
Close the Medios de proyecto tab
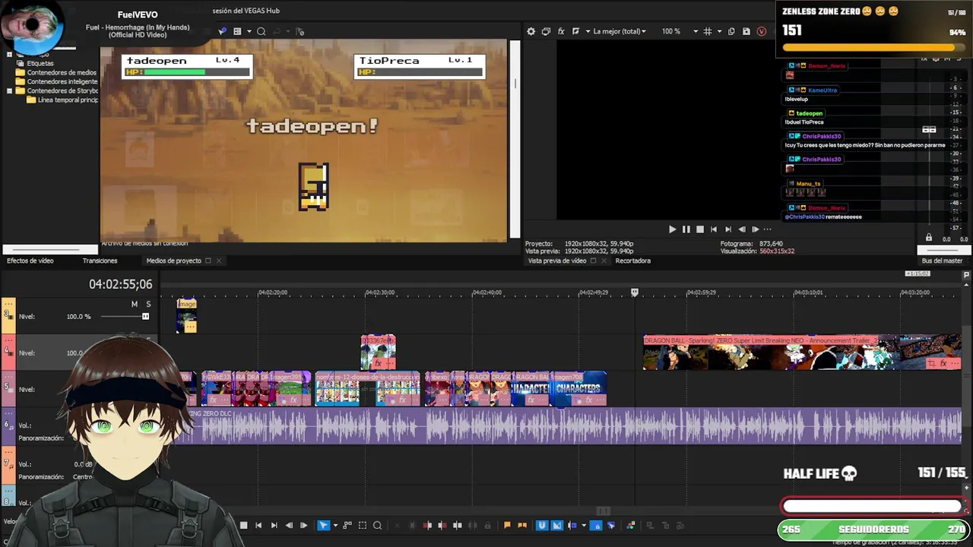point(219,261)
